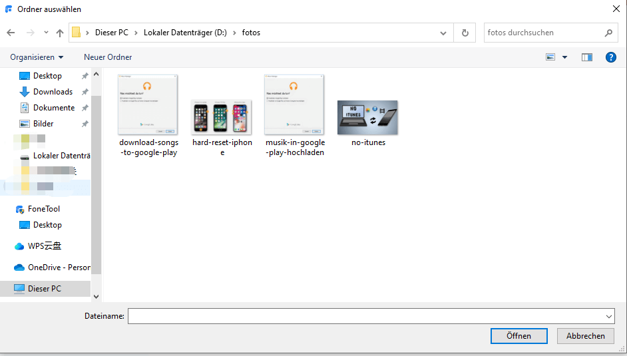The width and height of the screenshot is (627, 356).
Task: Expand the view options dropdown arrow
Action: [x=565, y=57]
